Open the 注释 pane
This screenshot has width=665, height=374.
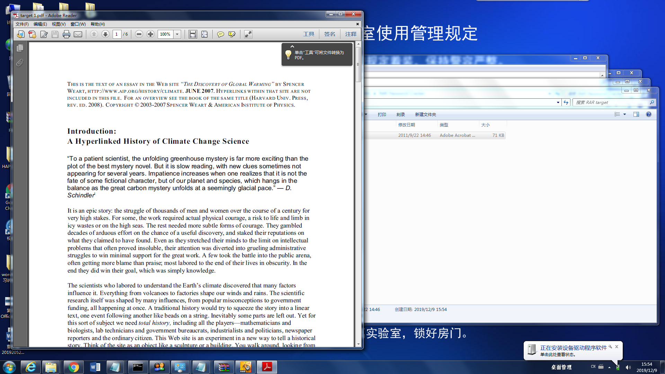click(x=351, y=34)
